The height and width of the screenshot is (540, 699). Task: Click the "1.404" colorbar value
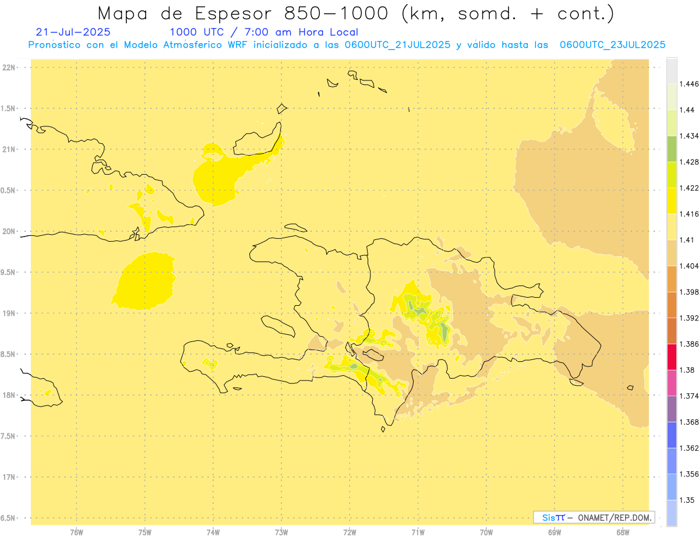point(690,266)
